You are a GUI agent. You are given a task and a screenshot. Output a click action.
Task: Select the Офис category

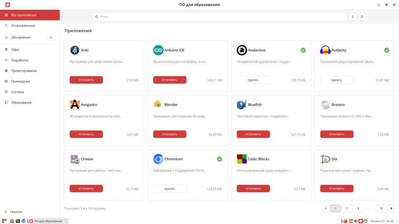tap(30, 49)
